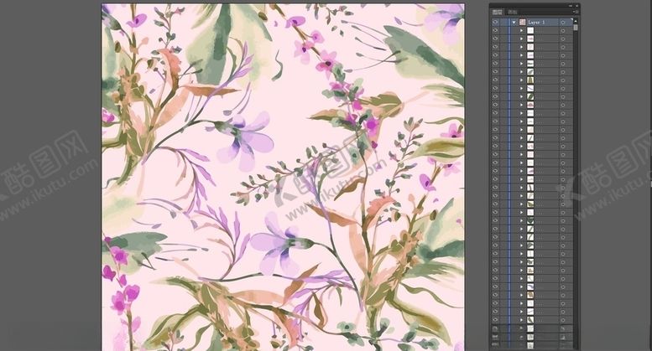The image size is (652, 351).
Task: Click the thumbnail of the first sublayer
Action: coord(529,32)
